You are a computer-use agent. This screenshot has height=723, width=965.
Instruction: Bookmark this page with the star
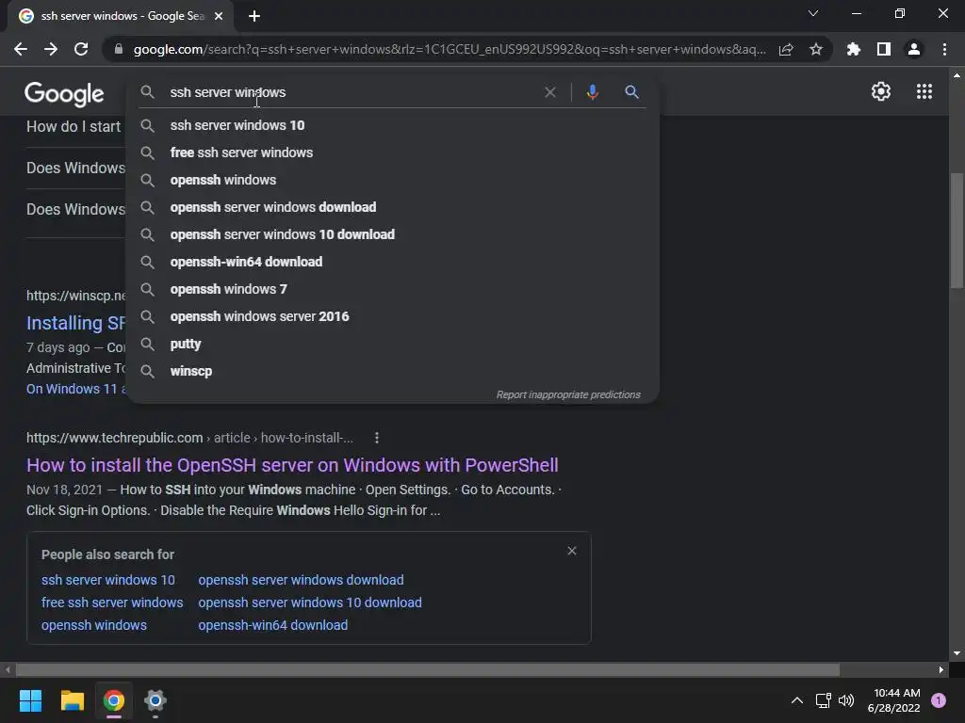point(816,49)
